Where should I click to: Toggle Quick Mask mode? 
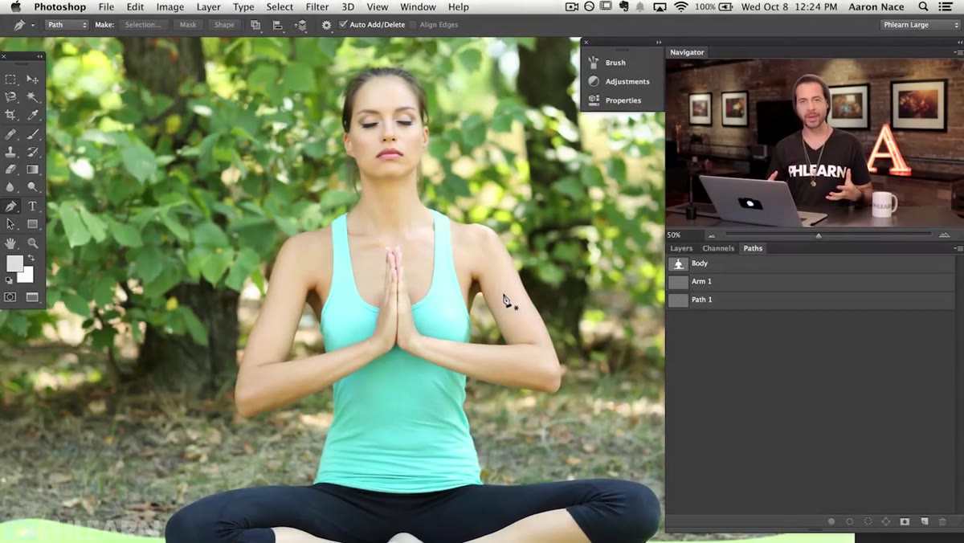[x=10, y=297]
